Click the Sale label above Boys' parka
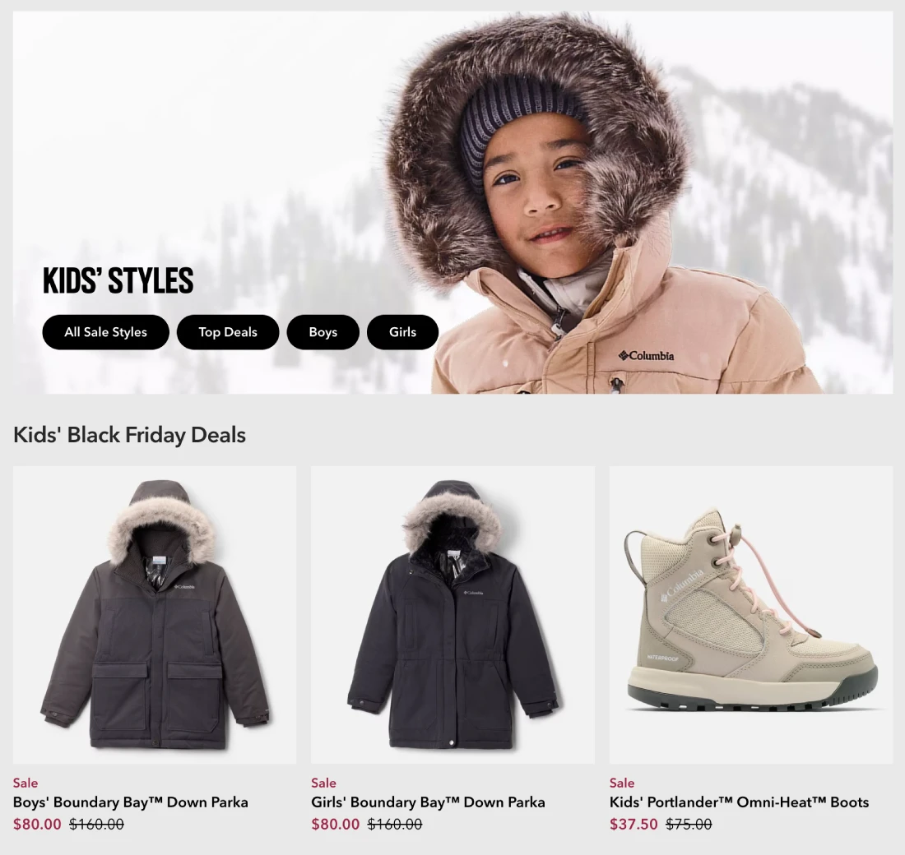Image resolution: width=905 pixels, height=855 pixels. [26, 783]
